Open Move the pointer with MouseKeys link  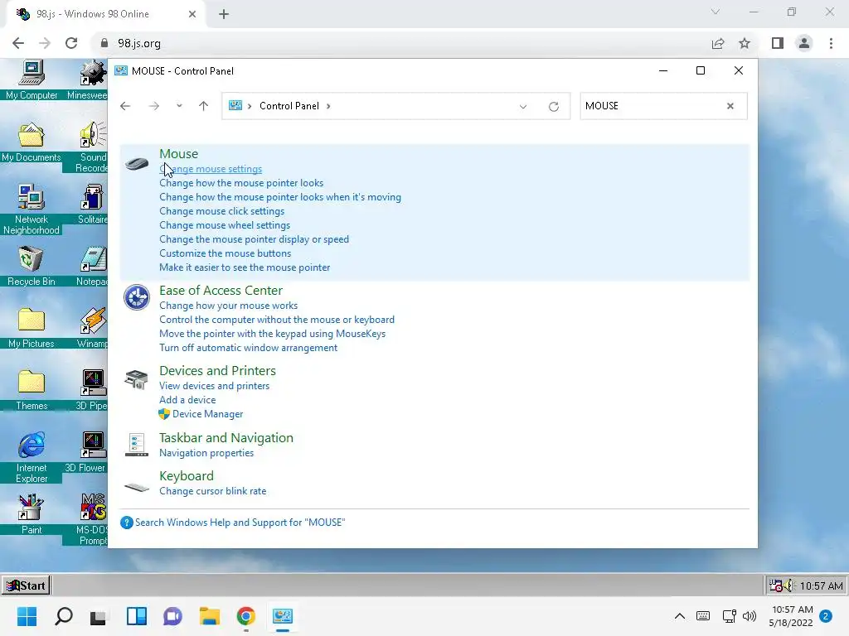(272, 334)
